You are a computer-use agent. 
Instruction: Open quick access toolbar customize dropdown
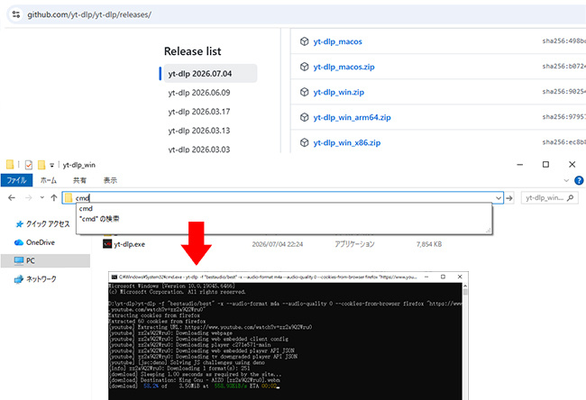point(52,165)
